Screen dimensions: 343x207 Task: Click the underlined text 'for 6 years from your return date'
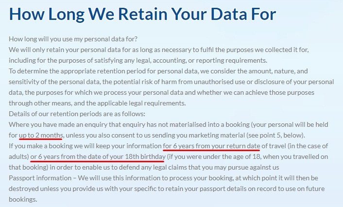pos(211,146)
